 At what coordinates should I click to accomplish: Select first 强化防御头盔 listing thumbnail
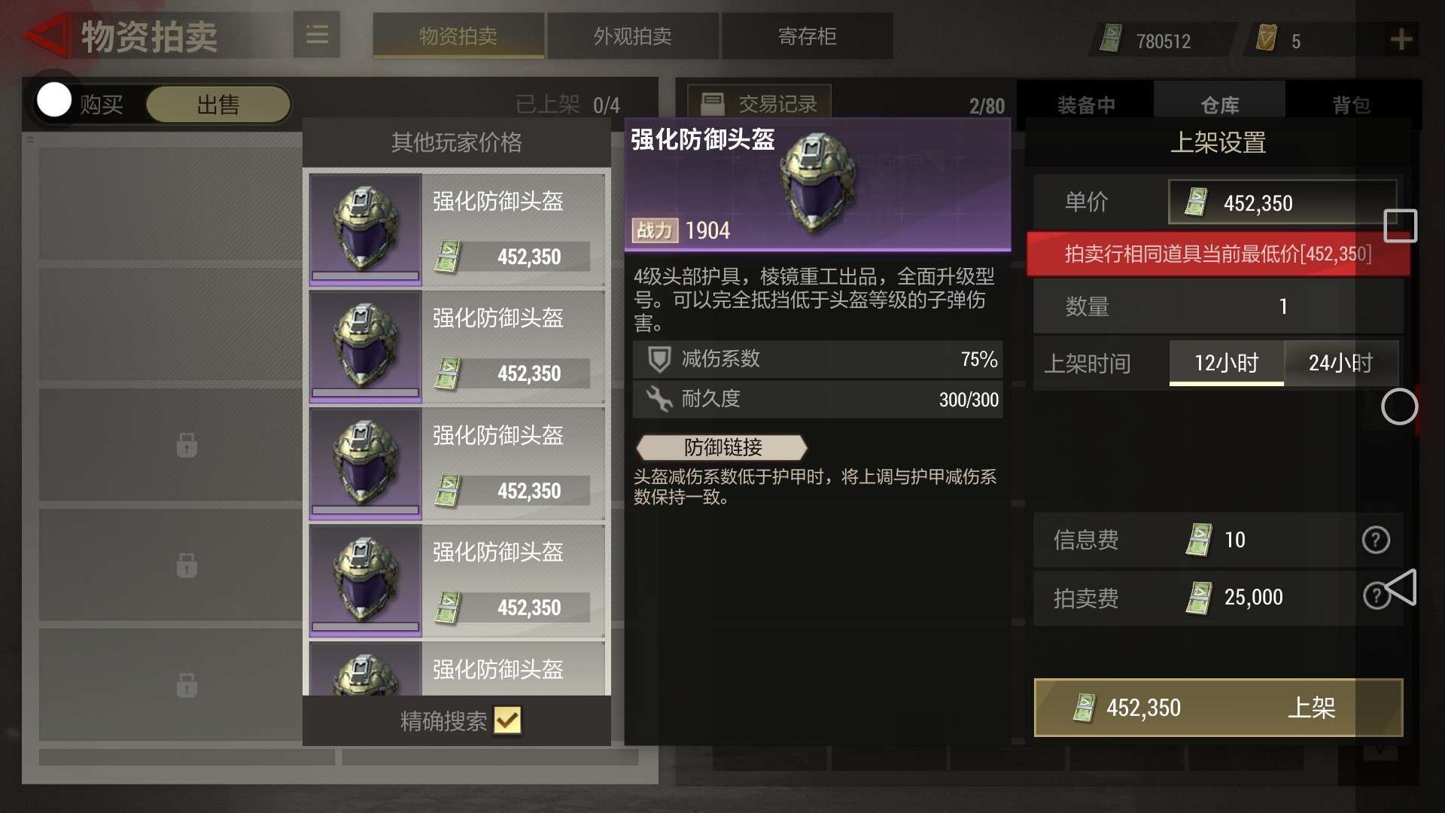pyautogui.click(x=365, y=229)
